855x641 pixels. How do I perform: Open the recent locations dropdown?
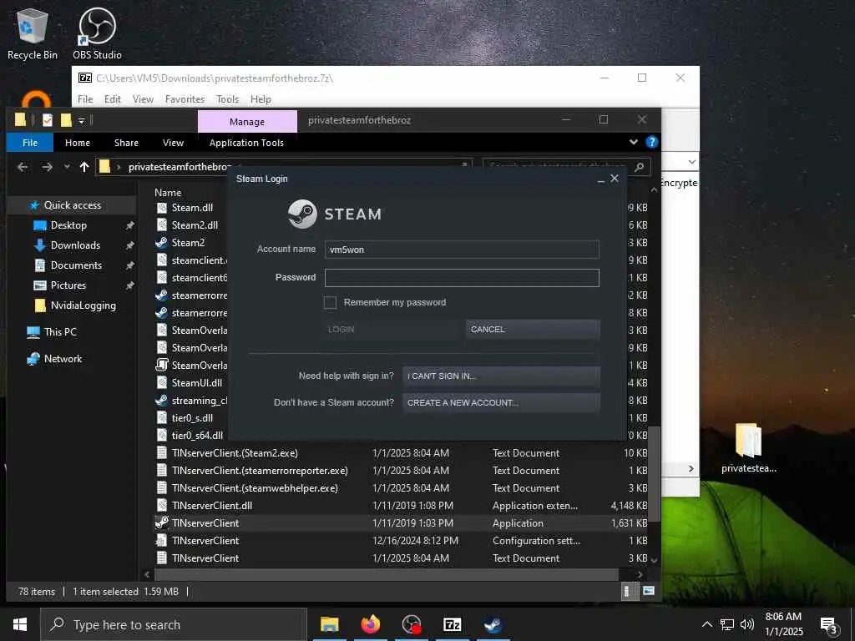67,167
